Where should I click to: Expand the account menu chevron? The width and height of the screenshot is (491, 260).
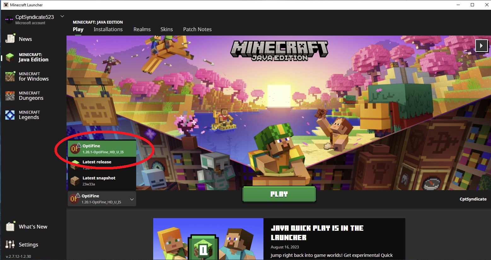pyautogui.click(x=62, y=16)
